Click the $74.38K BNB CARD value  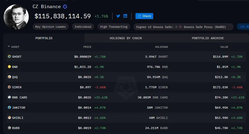221,97
